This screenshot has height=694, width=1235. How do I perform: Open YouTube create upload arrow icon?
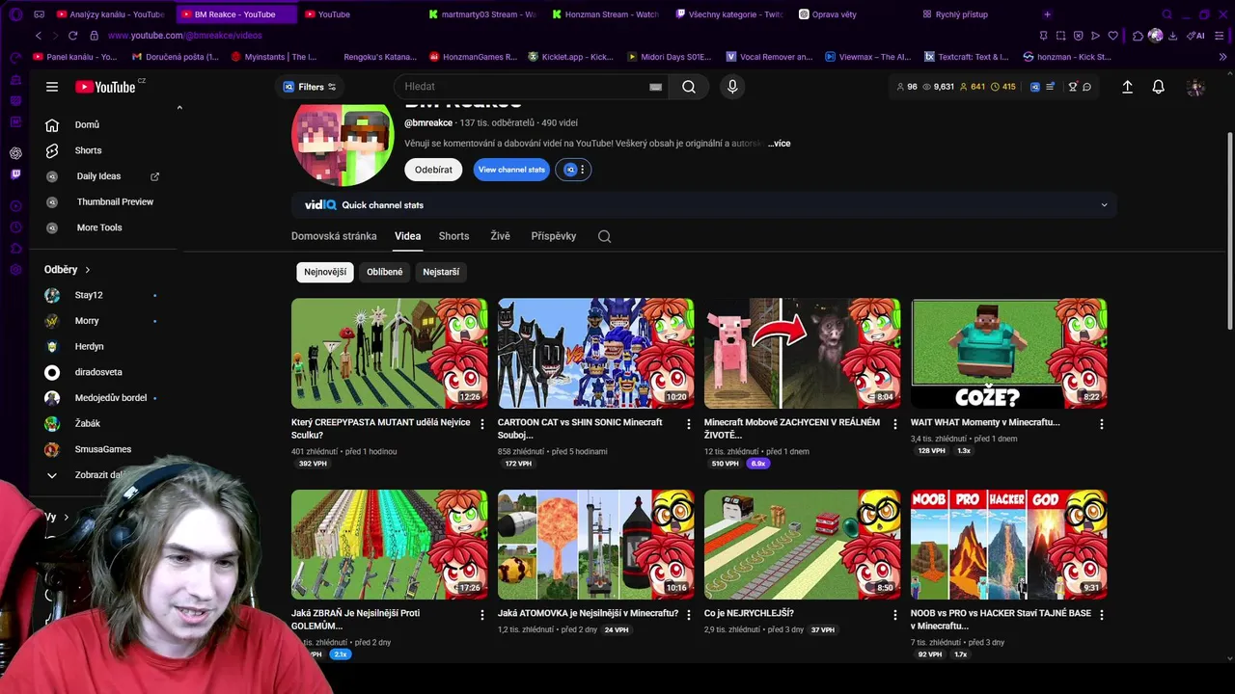(x=1127, y=87)
